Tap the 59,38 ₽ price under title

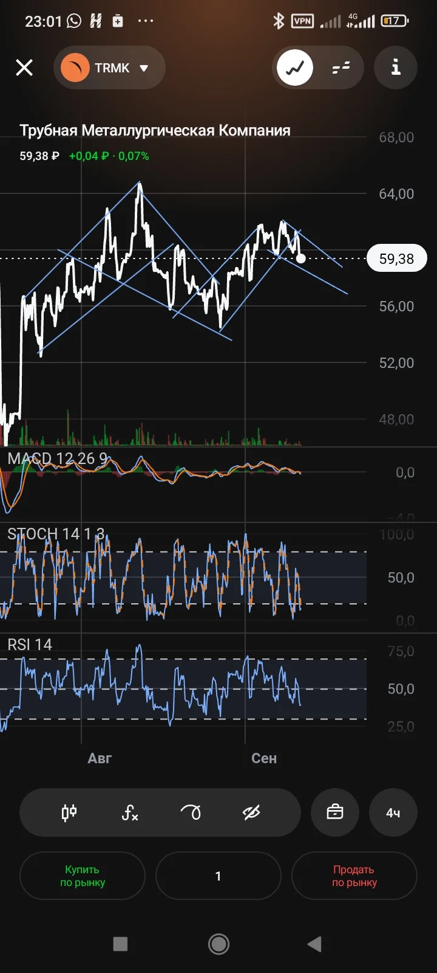(x=39, y=156)
